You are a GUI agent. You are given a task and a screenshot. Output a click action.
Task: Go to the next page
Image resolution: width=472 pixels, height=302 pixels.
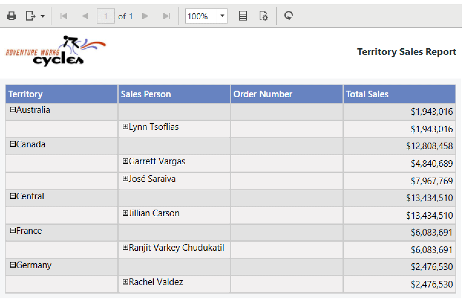145,16
